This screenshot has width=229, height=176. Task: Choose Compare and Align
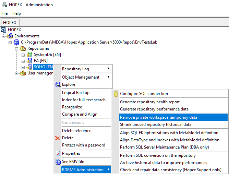pos(86,114)
